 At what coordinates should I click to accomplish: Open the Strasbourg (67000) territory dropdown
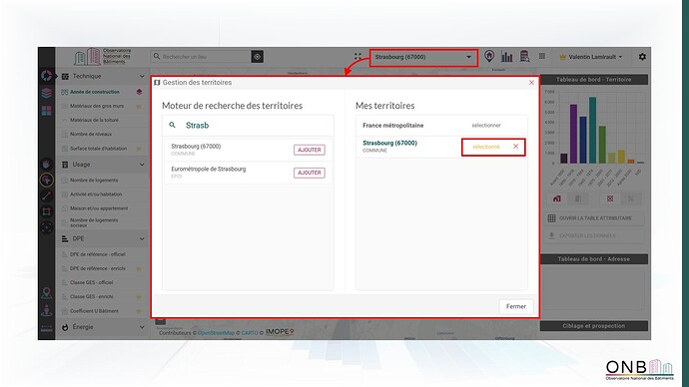423,57
